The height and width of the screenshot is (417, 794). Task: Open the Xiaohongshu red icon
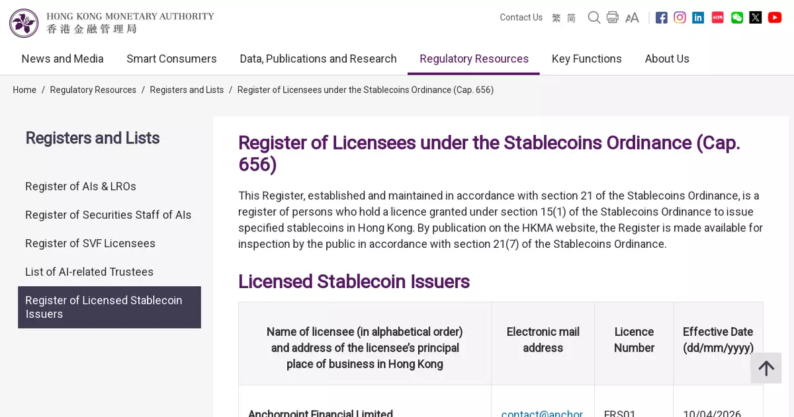click(718, 18)
